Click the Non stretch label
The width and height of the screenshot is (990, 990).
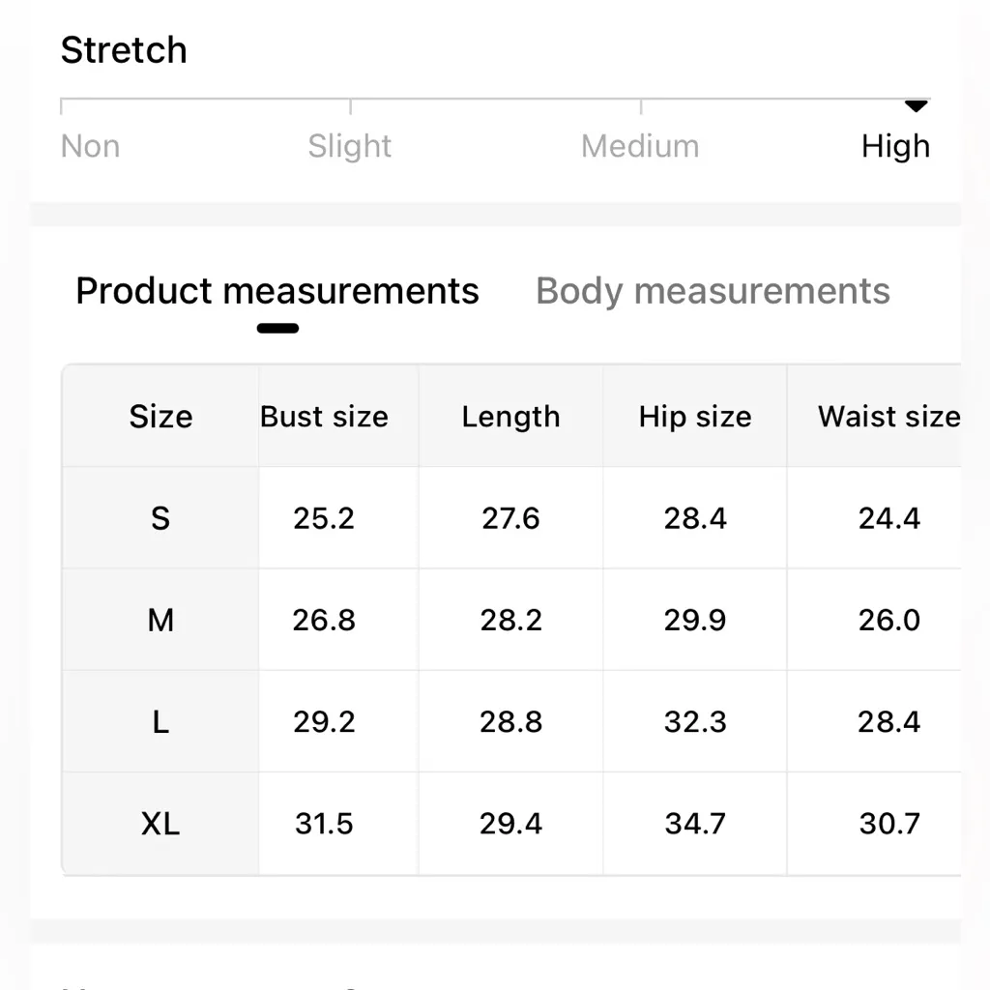[x=90, y=146]
